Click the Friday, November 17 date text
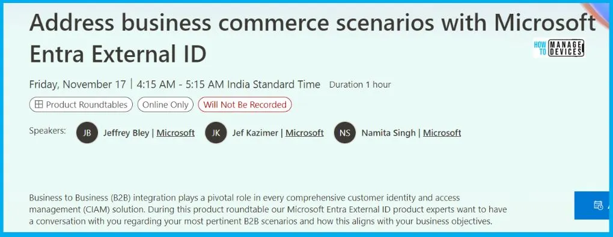 [x=78, y=85]
